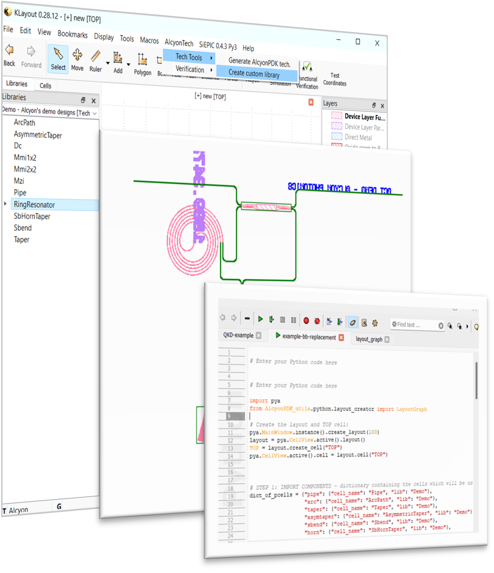Click the Select arrow tool
494x573 pixels.
click(x=58, y=59)
